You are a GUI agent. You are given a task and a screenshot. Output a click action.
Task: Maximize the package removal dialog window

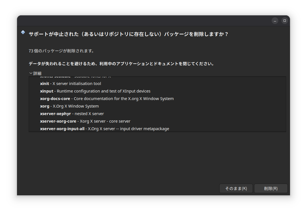[x=284, y=21]
